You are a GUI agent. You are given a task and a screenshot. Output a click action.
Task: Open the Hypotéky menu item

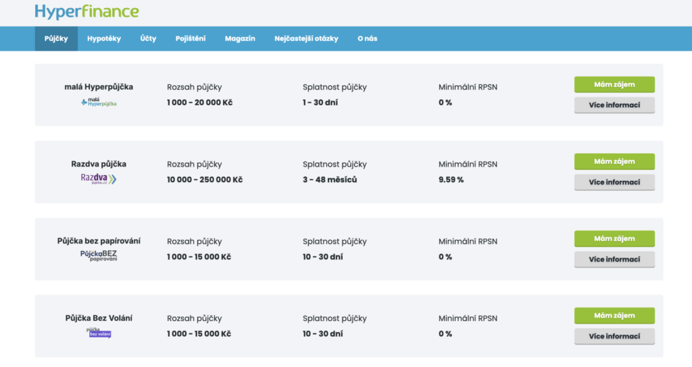pos(104,38)
